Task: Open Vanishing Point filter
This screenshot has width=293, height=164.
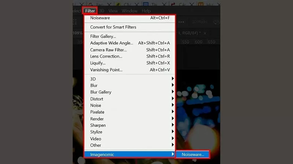Action: (x=106, y=70)
